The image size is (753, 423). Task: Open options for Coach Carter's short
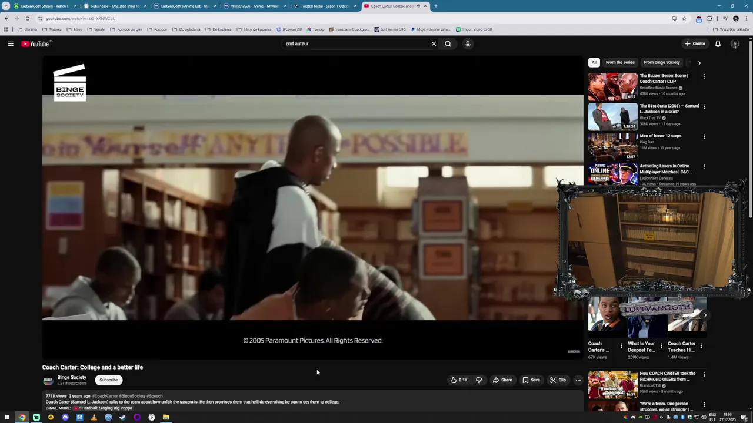point(621,345)
